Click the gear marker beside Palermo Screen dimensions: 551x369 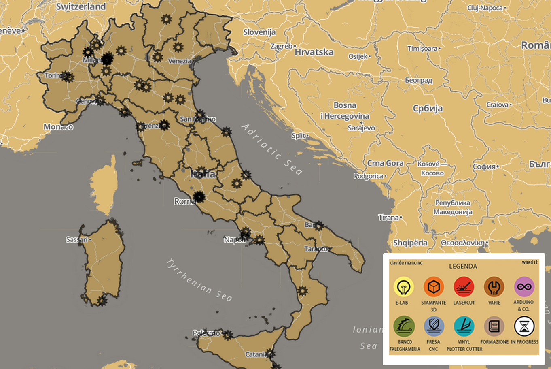click(227, 335)
